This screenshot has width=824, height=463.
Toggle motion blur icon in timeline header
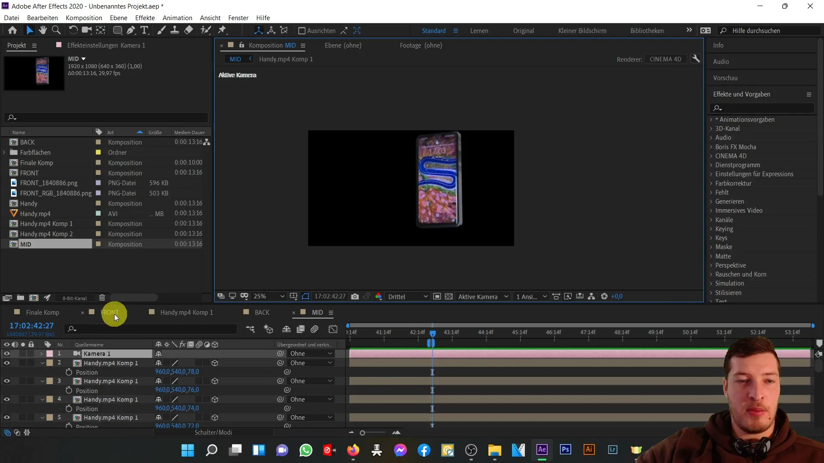click(x=315, y=329)
